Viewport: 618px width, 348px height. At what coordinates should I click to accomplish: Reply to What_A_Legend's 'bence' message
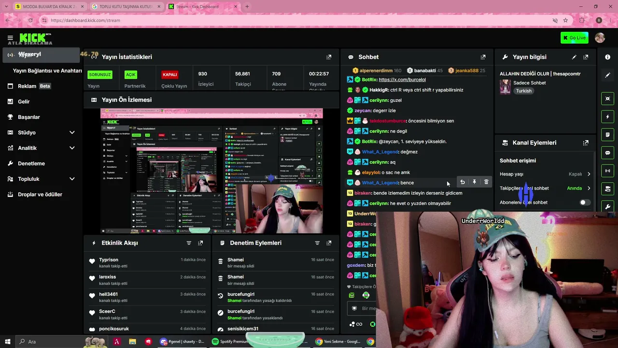[x=463, y=182]
